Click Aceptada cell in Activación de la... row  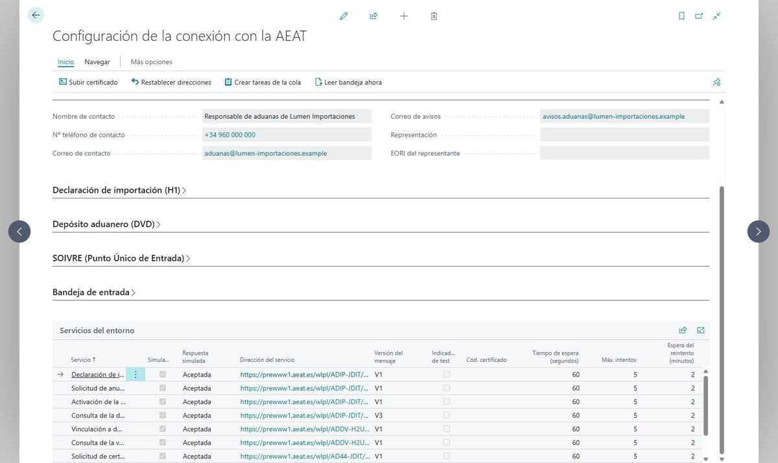(197, 401)
